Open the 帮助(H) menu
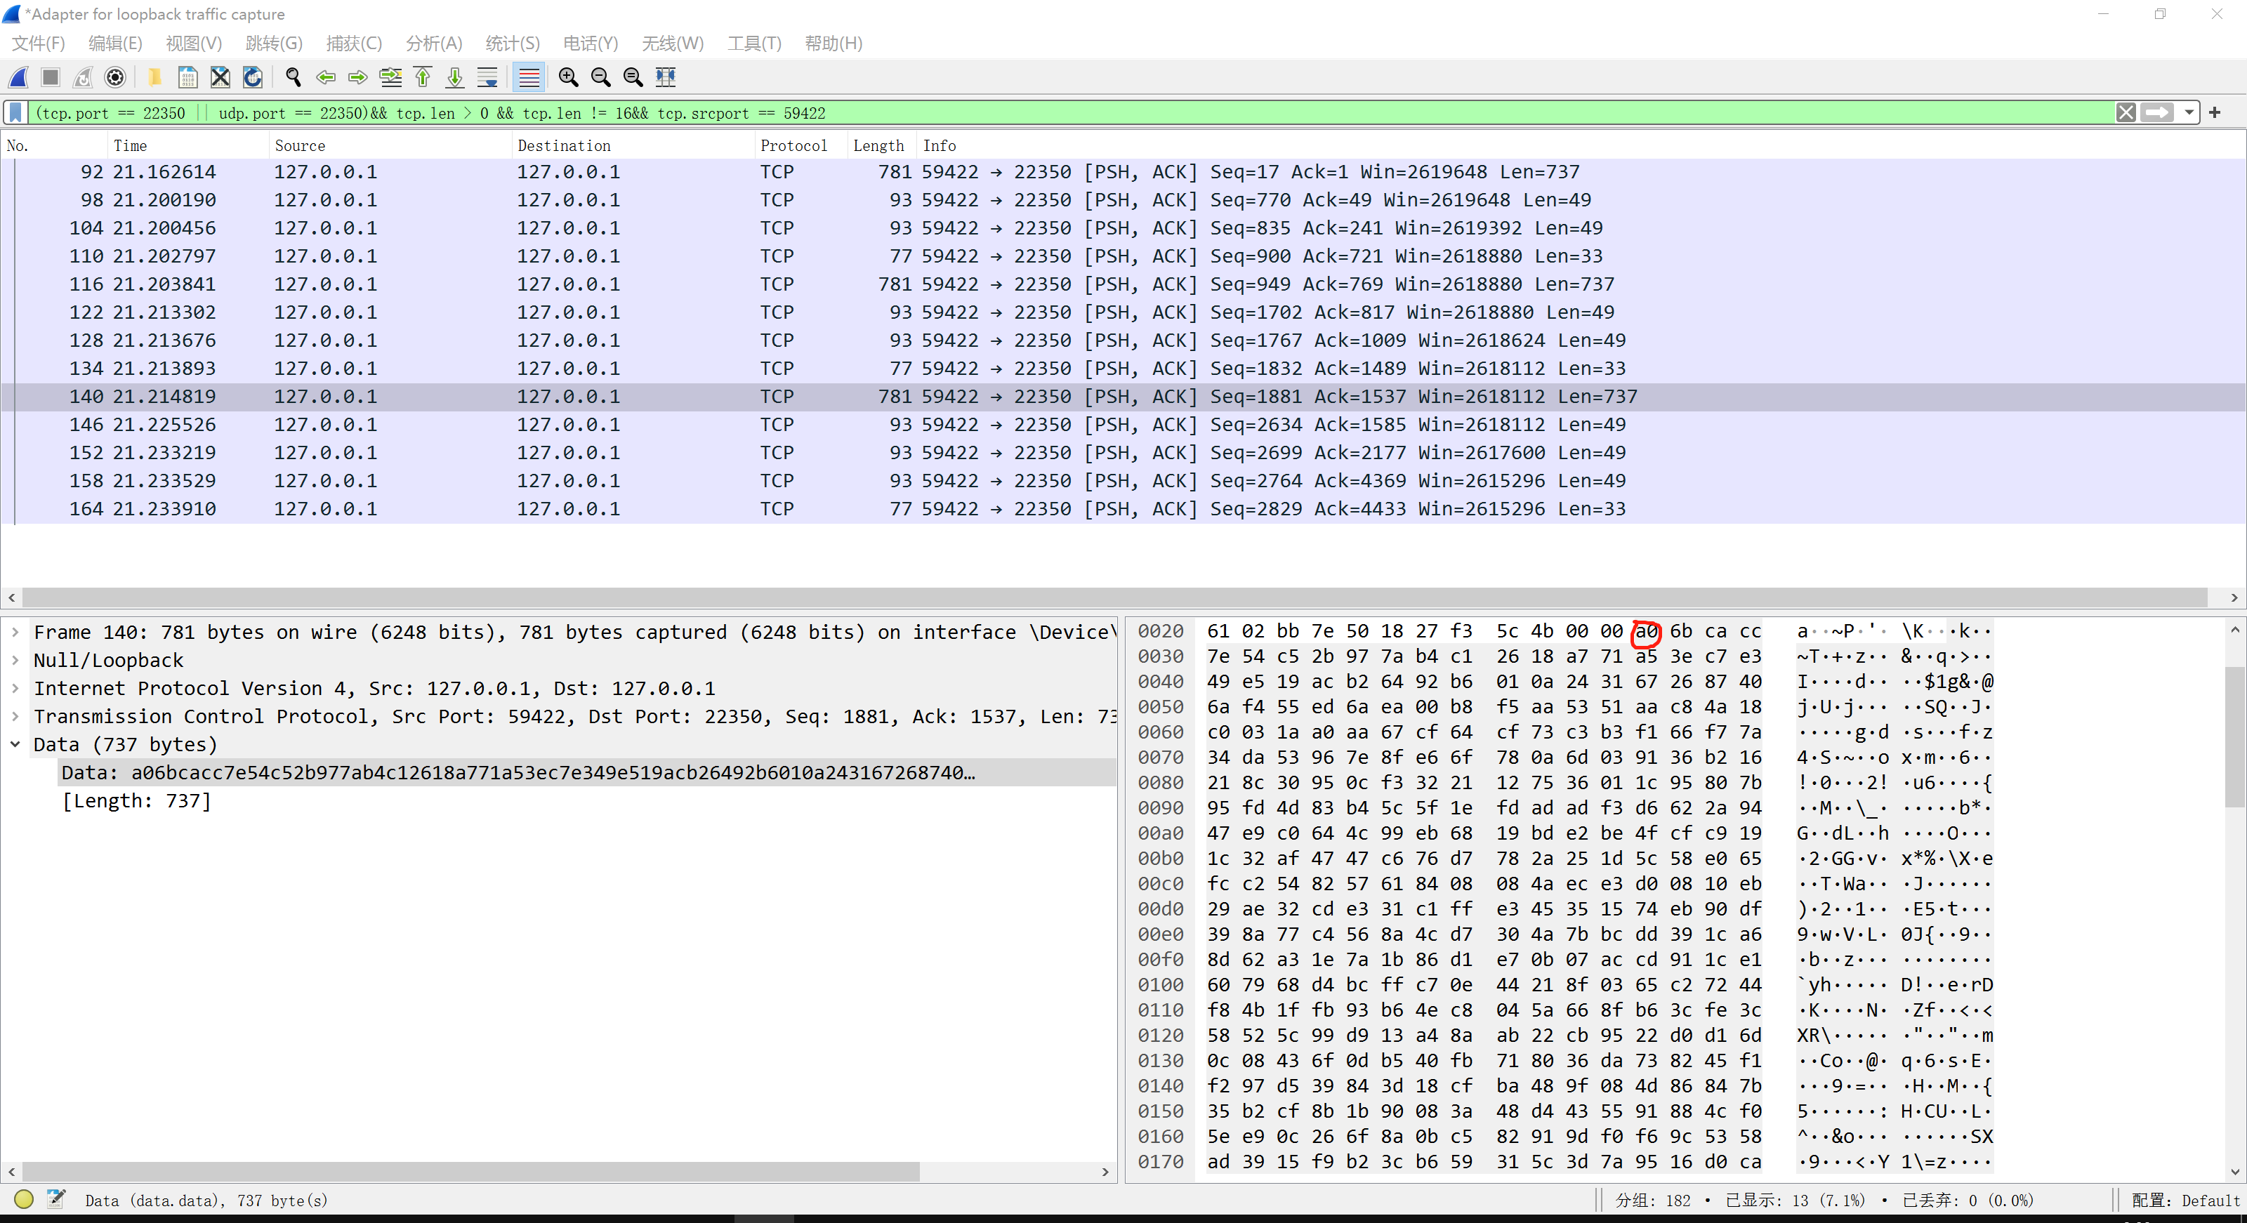This screenshot has width=2247, height=1223. [x=834, y=44]
